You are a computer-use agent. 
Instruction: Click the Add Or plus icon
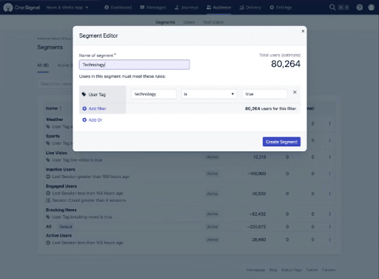(84, 120)
